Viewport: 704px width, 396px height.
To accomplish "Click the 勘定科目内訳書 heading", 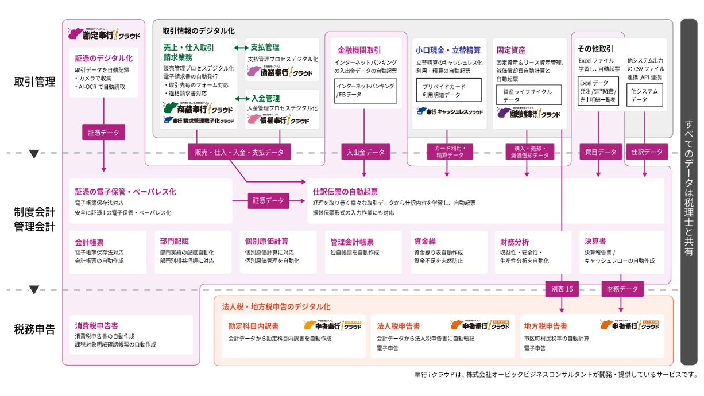I will click(253, 325).
